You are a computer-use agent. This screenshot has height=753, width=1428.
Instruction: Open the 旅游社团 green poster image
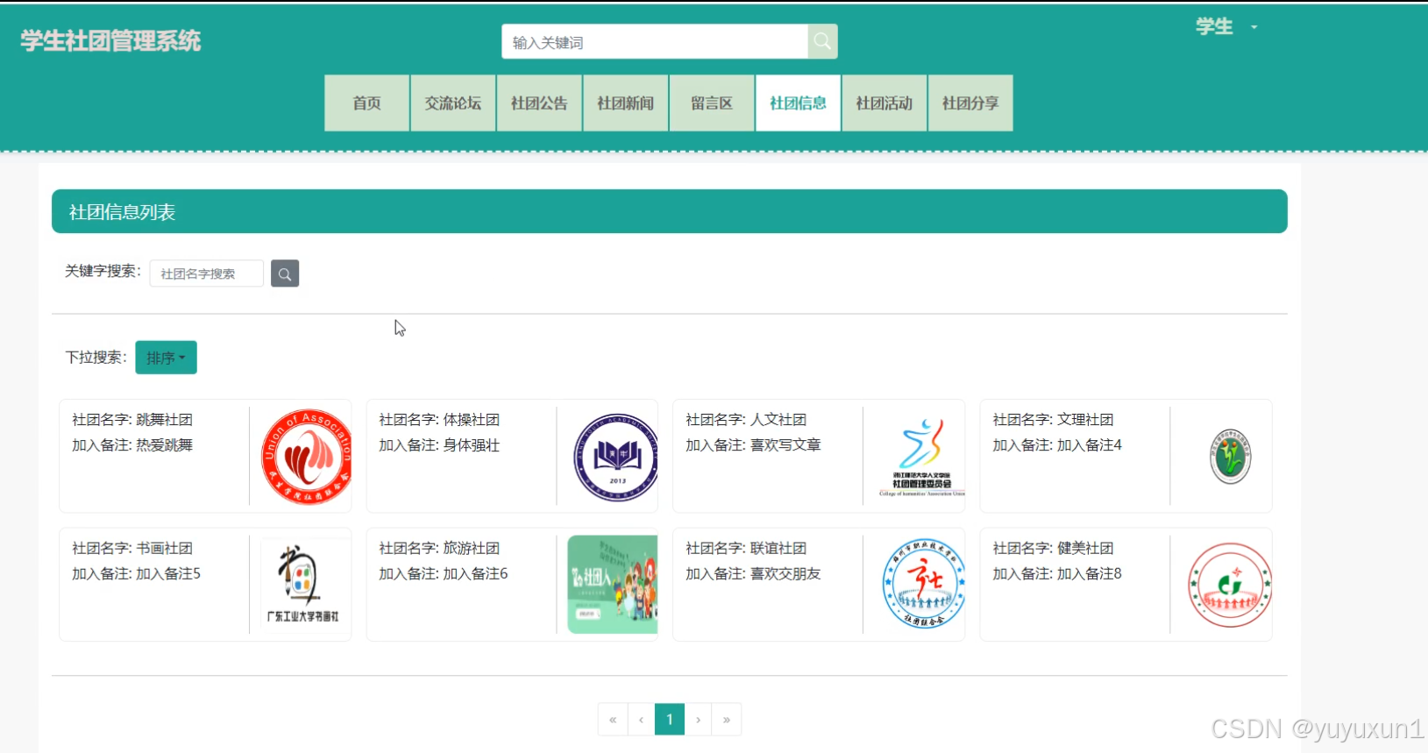pos(613,585)
